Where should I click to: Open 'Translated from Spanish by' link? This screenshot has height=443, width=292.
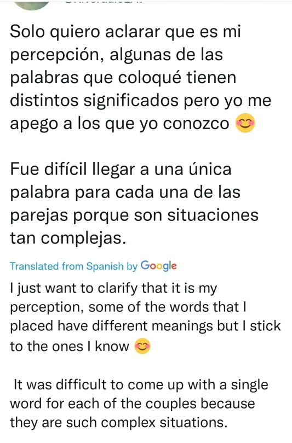coord(73,266)
